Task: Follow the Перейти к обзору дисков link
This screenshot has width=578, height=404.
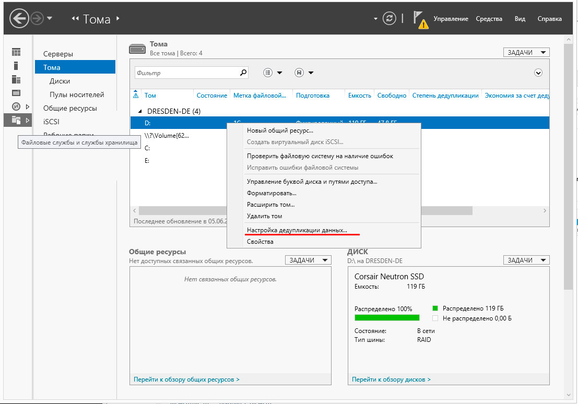Action: pos(391,379)
